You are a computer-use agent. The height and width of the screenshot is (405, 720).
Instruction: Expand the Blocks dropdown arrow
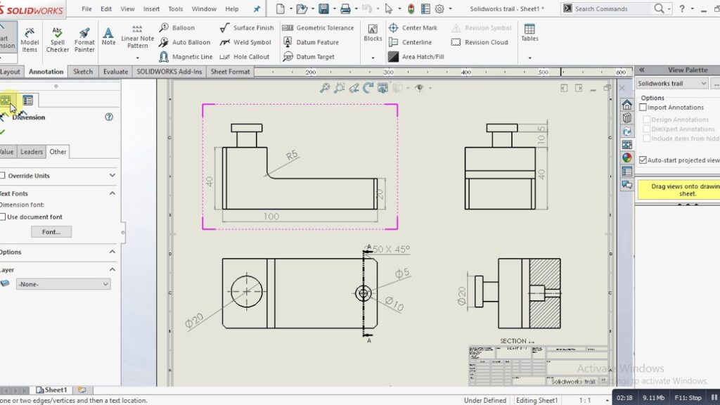[373, 58]
